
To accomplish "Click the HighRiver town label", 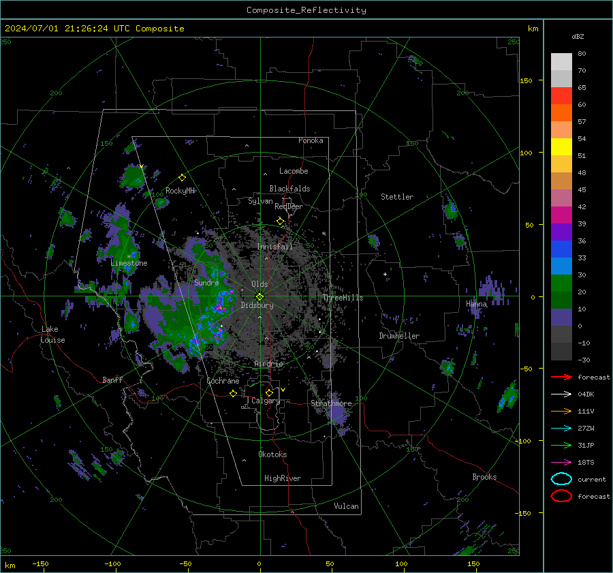I will (x=283, y=479).
